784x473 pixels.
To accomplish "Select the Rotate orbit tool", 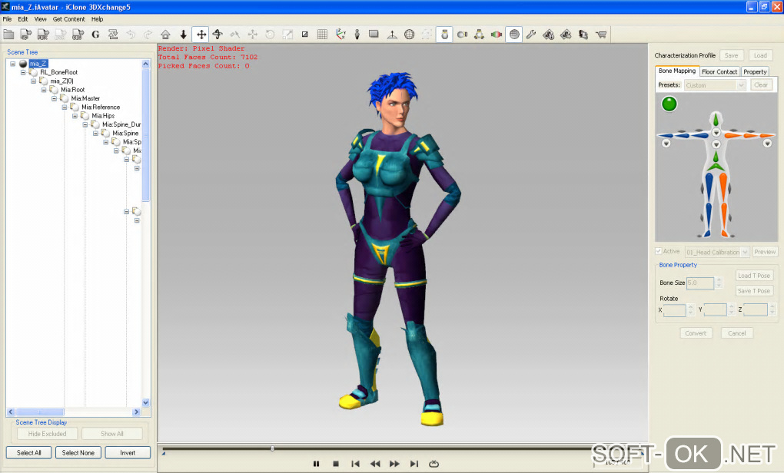I will [x=218, y=35].
